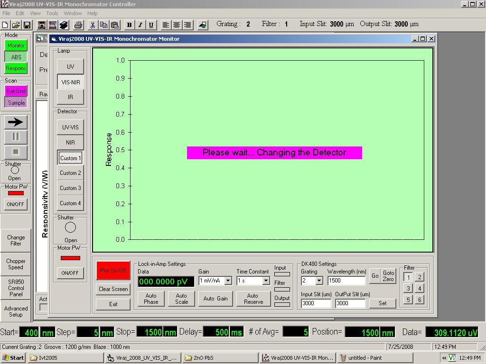Click the Cut scissors icon
The height and width of the screenshot is (364, 486).
pos(93,25)
